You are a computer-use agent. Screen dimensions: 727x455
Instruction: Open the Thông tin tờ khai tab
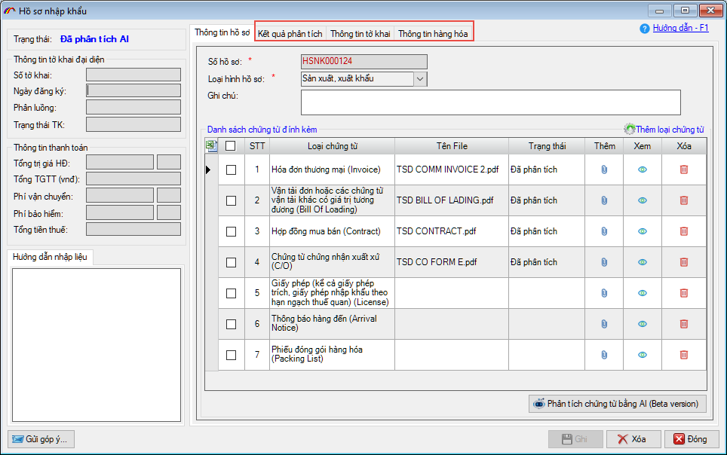pyautogui.click(x=360, y=34)
